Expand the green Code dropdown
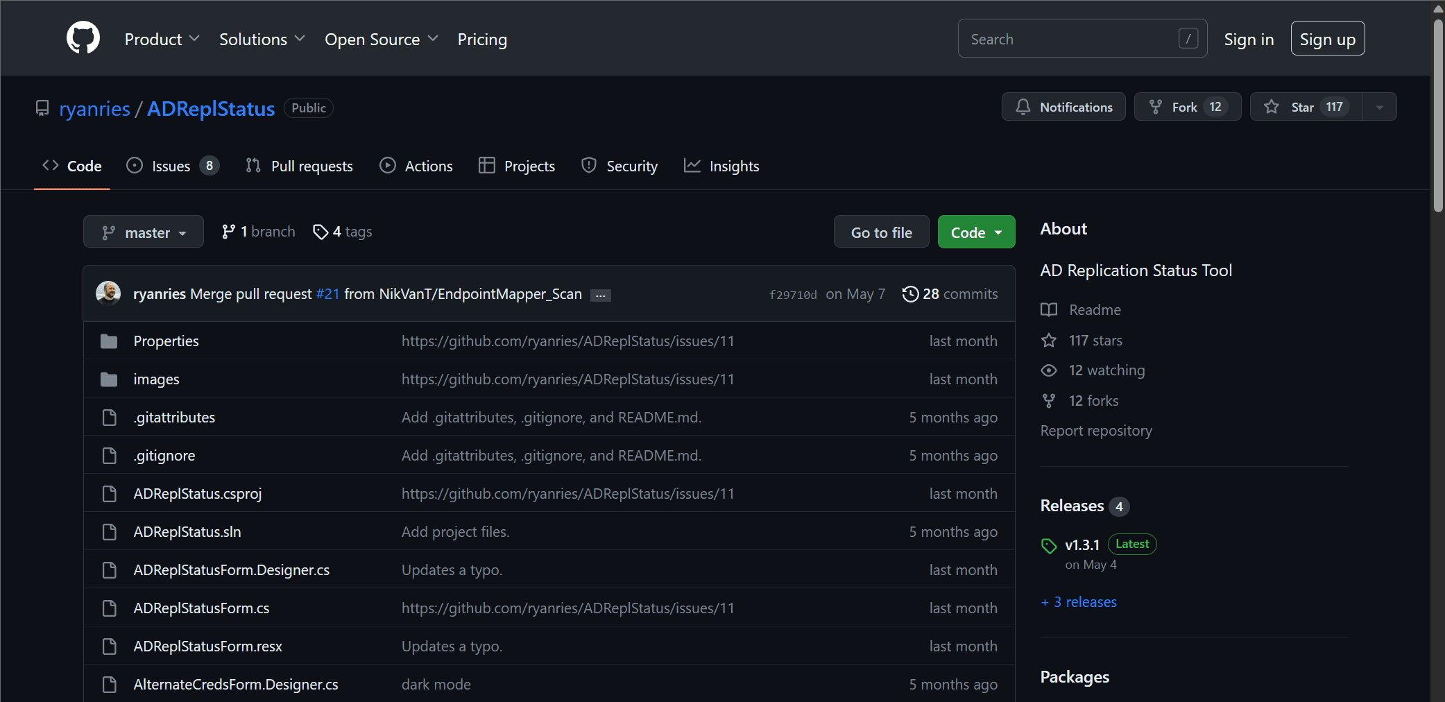1445x702 pixels. pyautogui.click(x=976, y=232)
